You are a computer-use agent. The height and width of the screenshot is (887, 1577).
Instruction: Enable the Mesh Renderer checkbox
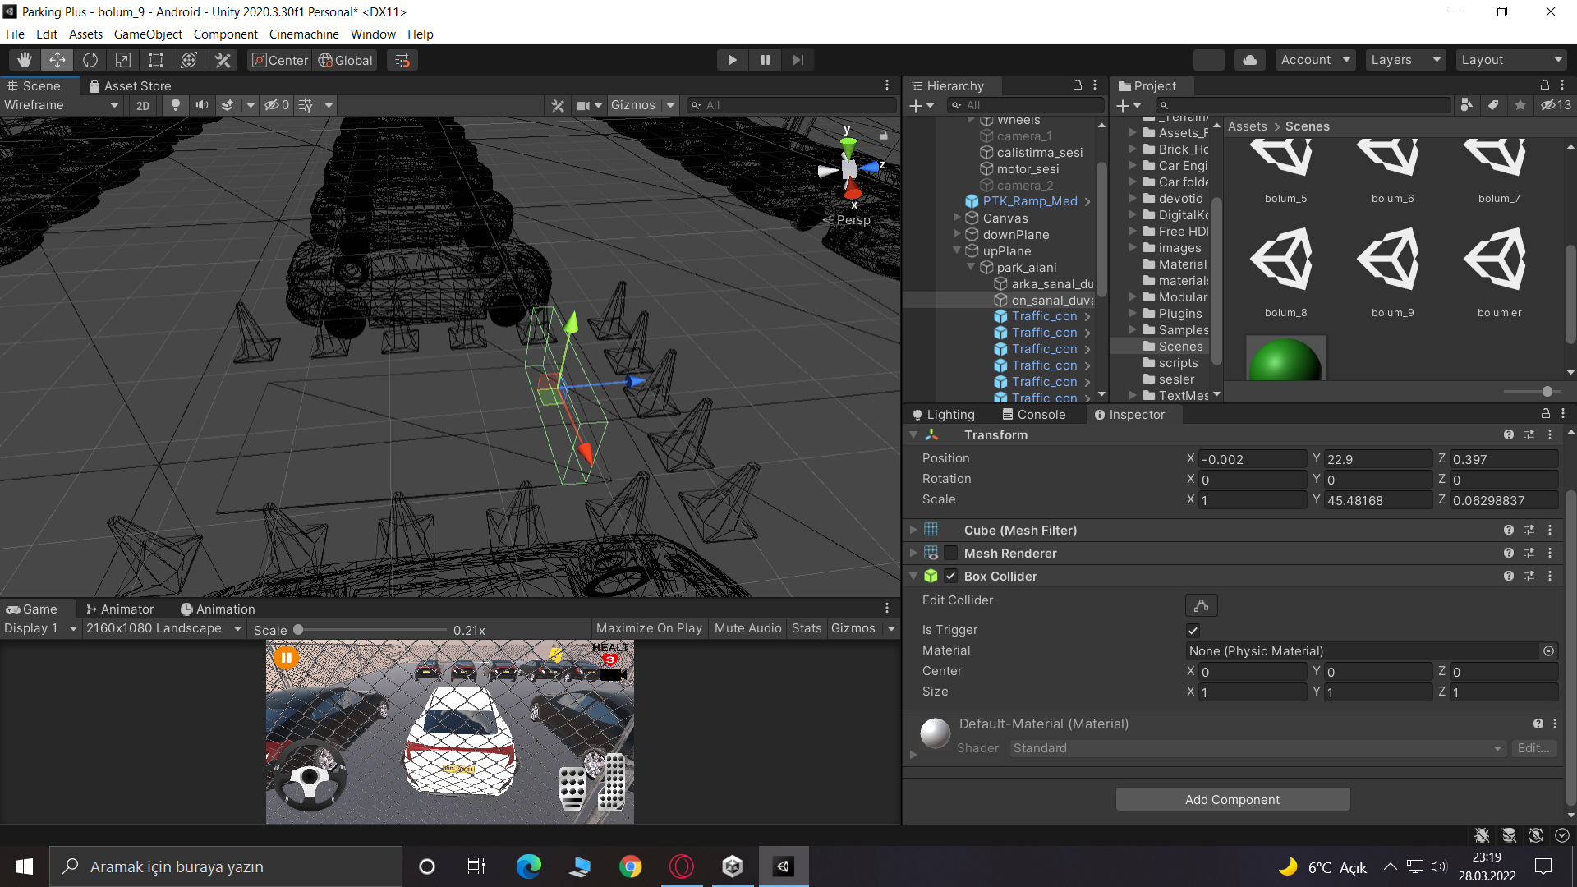click(950, 554)
